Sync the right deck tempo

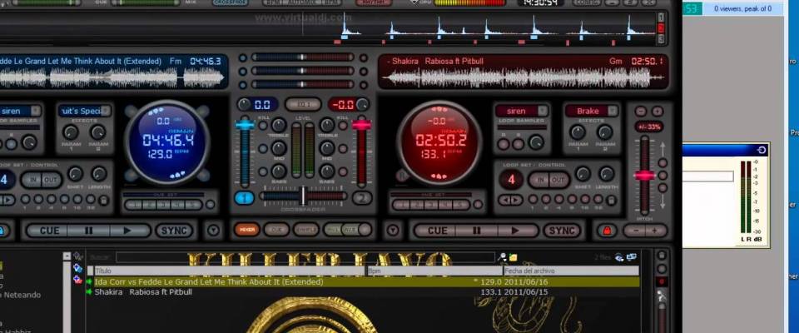tap(562, 231)
